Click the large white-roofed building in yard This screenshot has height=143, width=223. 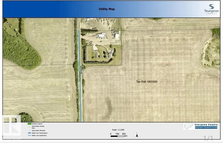[x=102, y=35]
